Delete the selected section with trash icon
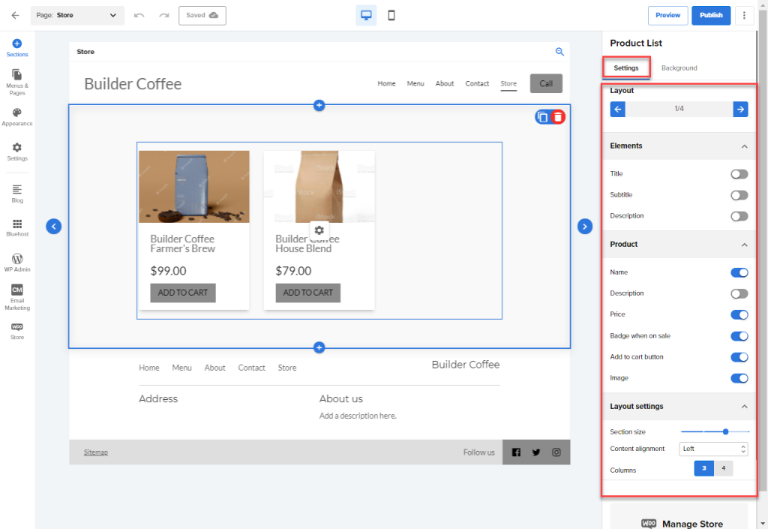 coord(558,116)
